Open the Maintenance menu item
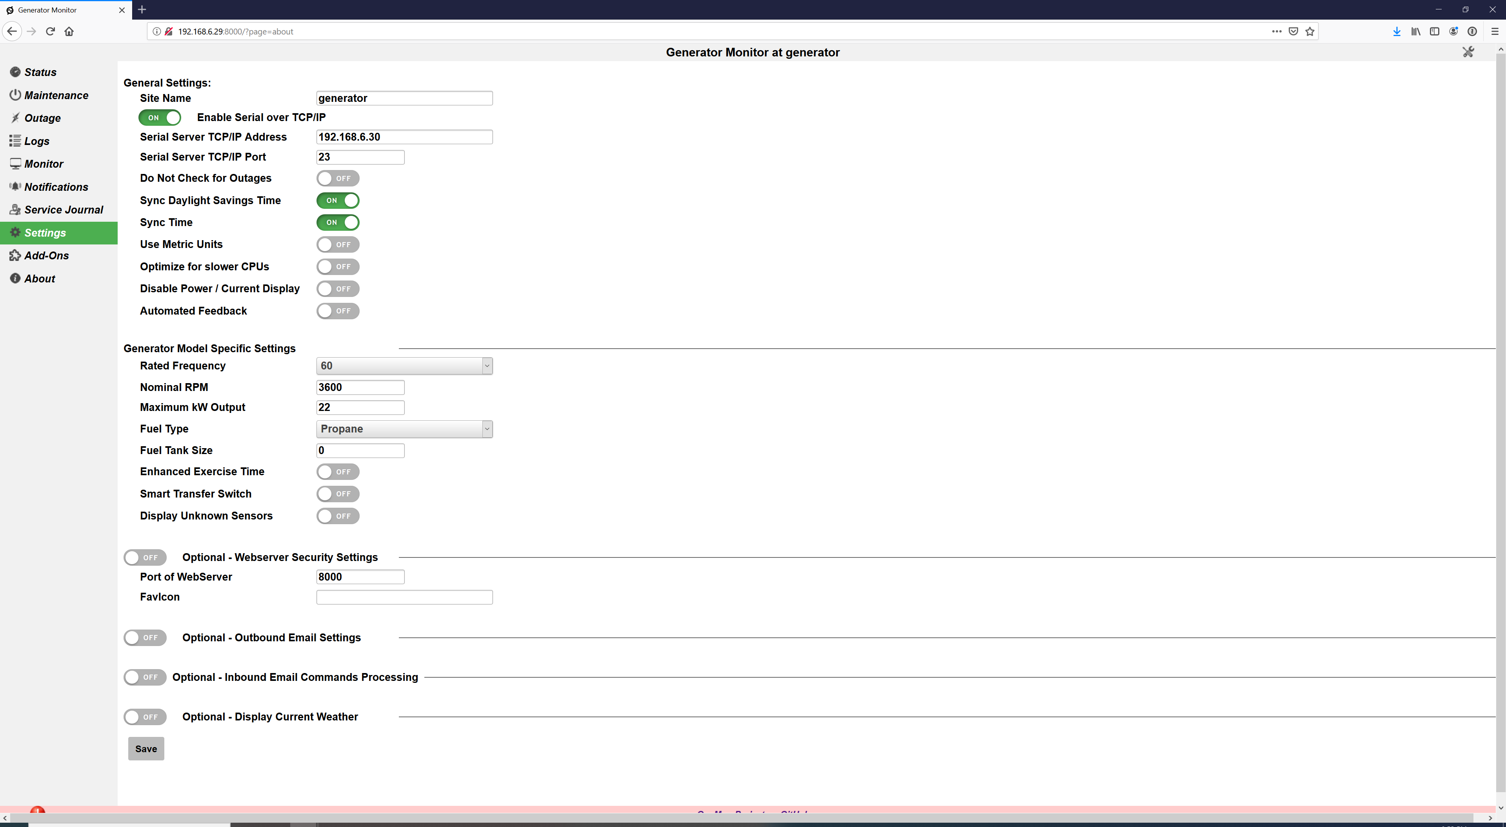This screenshot has height=827, width=1506. pyautogui.click(x=58, y=95)
